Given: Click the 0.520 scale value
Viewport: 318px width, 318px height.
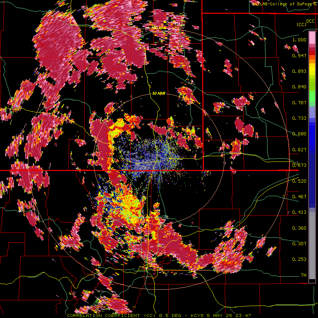Looking at the screenshot, I should [x=299, y=181].
